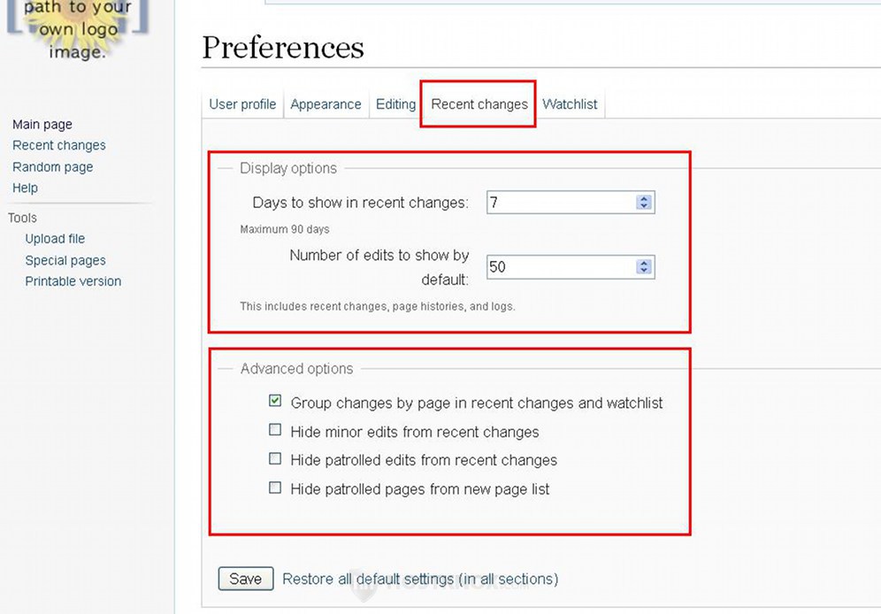Click the Save button
Image resolution: width=881 pixels, height=614 pixels.
[246, 579]
